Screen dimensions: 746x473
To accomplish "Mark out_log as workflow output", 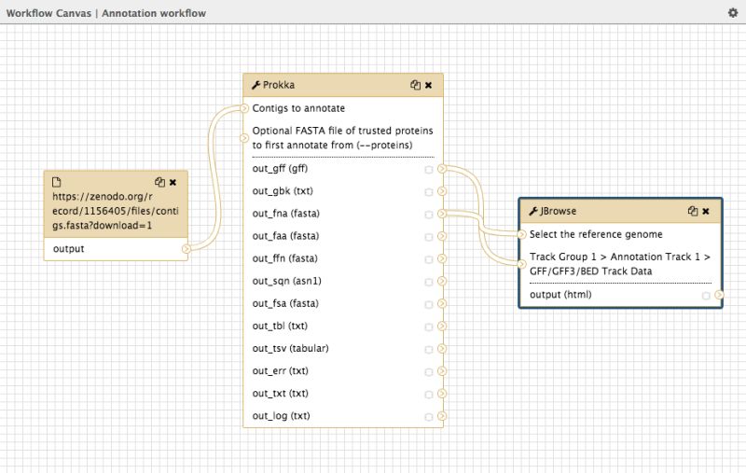I will coord(429,417).
